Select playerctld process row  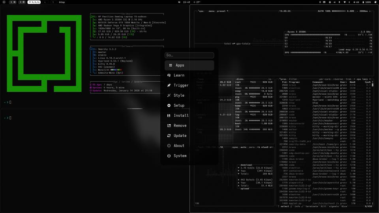pyautogui.click(x=325, y=183)
